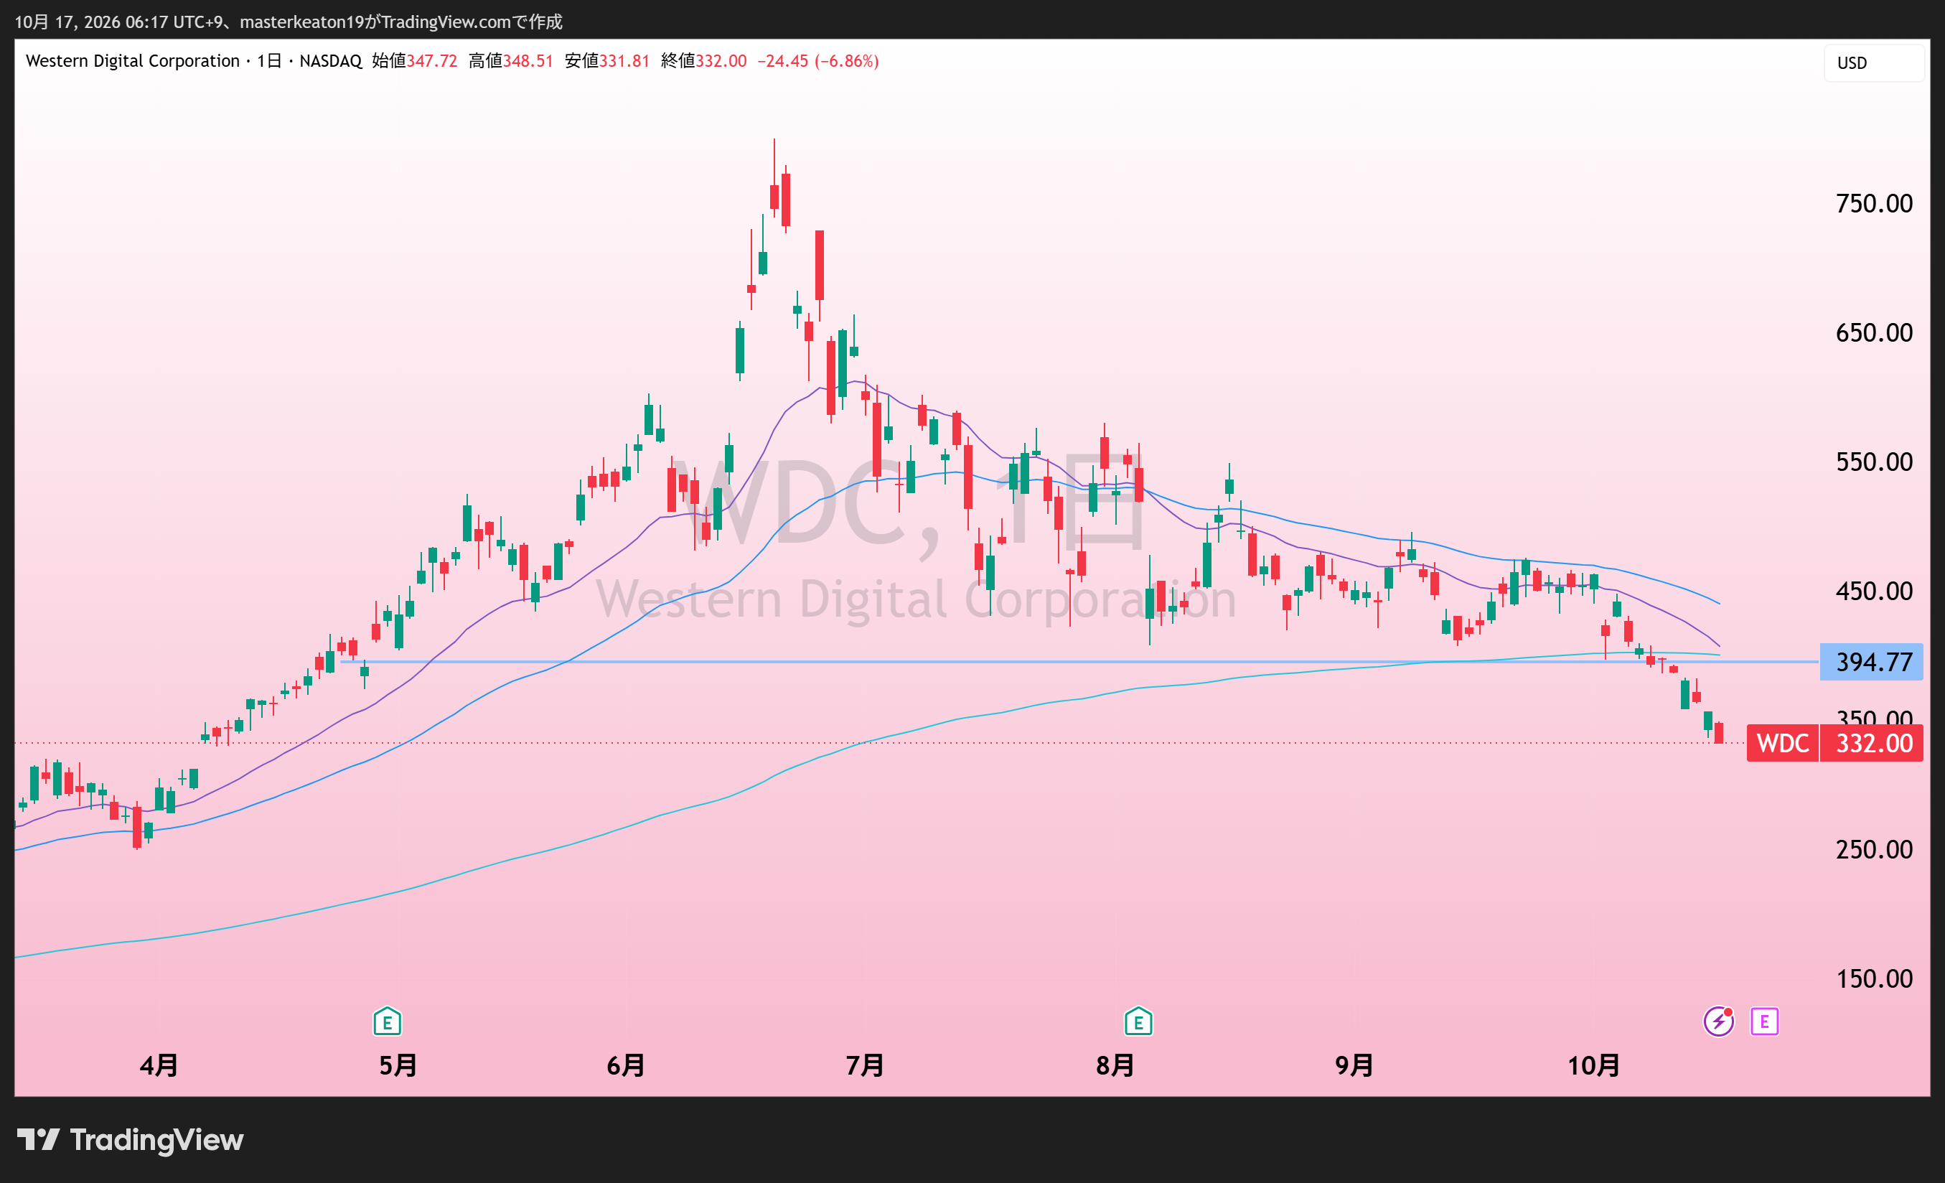The height and width of the screenshot is (1183, 1945).
Task: Click the 550.00 price axis label
Action: [x=1874, y=462]
